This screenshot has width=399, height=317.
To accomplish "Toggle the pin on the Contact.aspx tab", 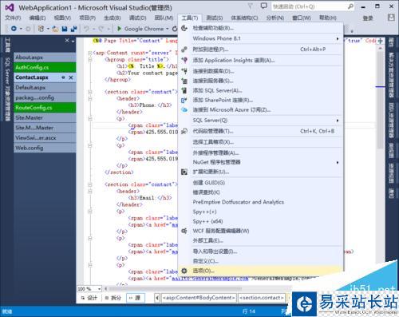I will tap(63, 77).
